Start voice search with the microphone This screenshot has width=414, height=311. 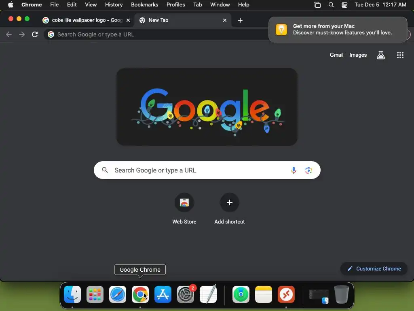click(294, 170)
